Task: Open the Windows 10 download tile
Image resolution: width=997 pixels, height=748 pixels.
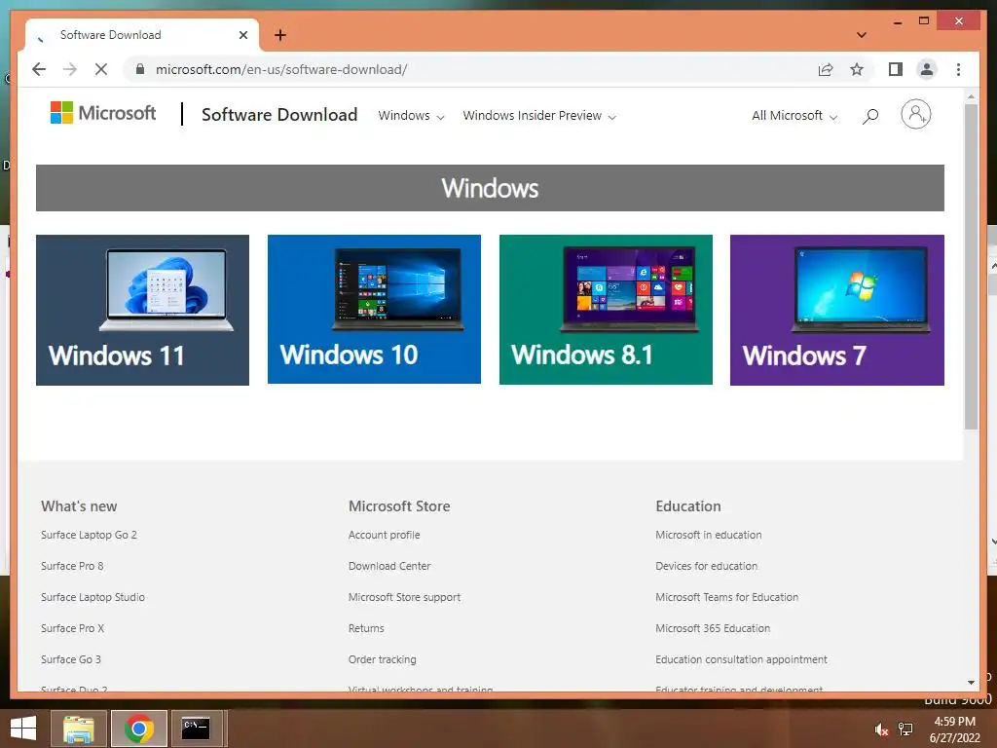Action: point(374,309)
